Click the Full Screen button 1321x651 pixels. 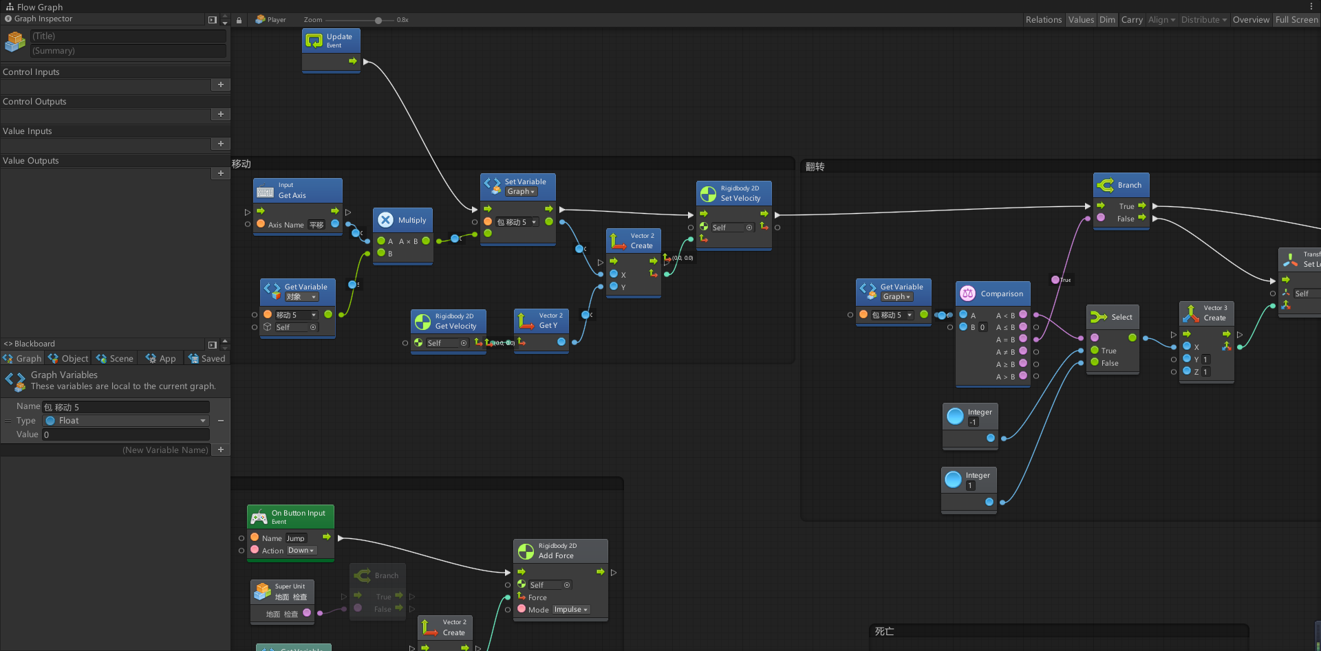tap(1296, 20)
